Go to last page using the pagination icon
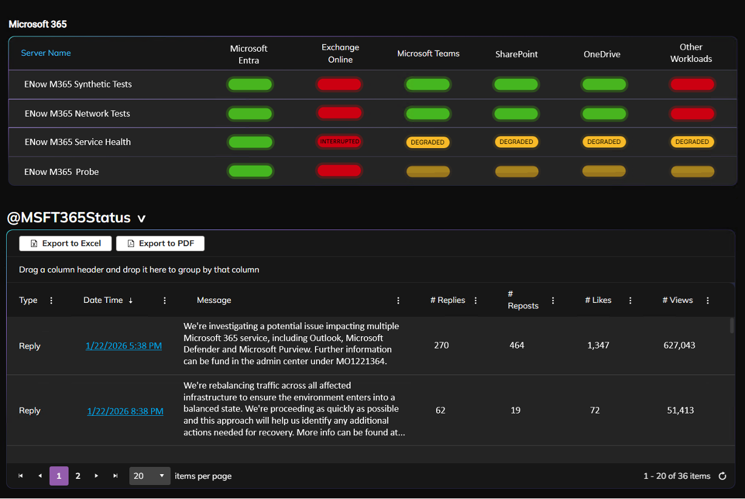This screenshot has width=745, height=499. pos(115,476)
